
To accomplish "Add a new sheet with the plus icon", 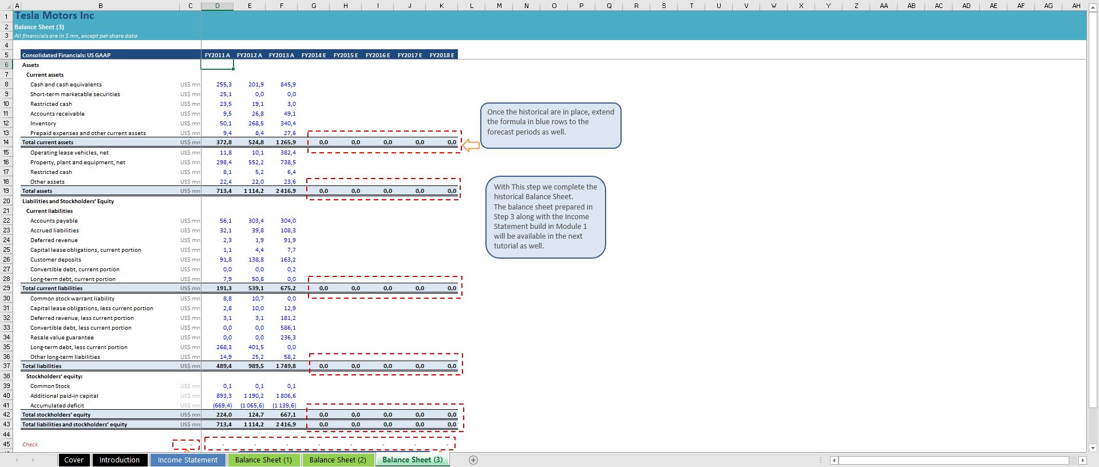I will (473, 460).
